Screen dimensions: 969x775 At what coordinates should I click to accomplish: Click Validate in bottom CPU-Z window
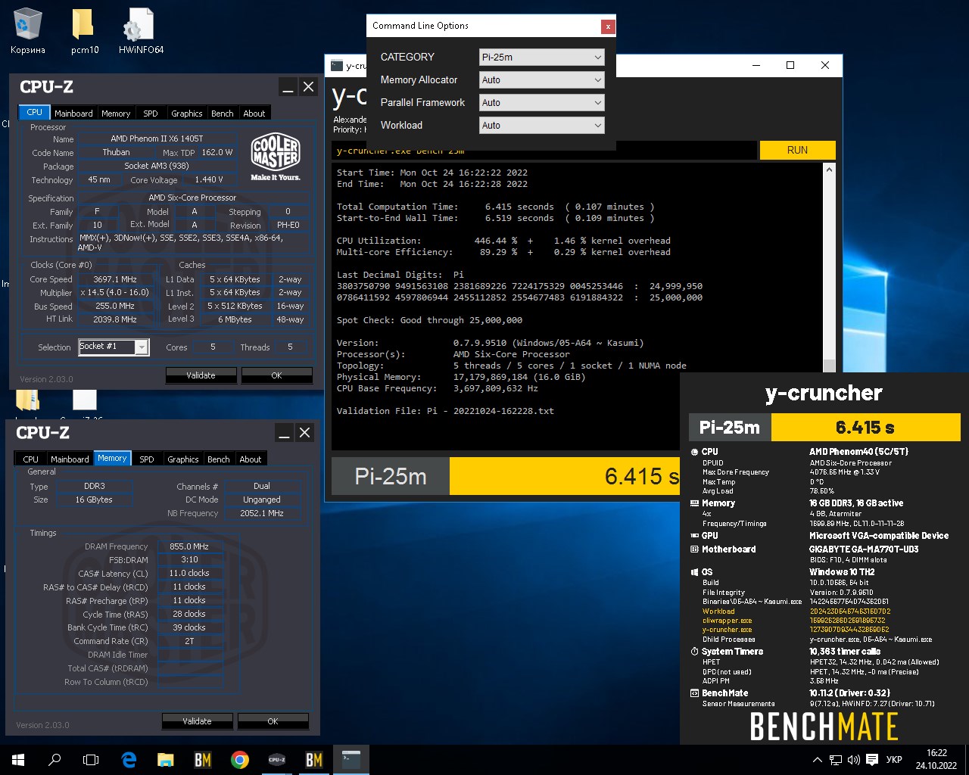(197, 721)
